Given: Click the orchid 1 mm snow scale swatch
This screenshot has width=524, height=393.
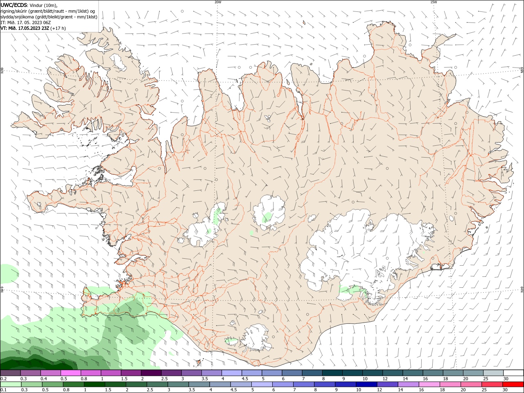Looking at the screenshot, I should click(111, 373).
